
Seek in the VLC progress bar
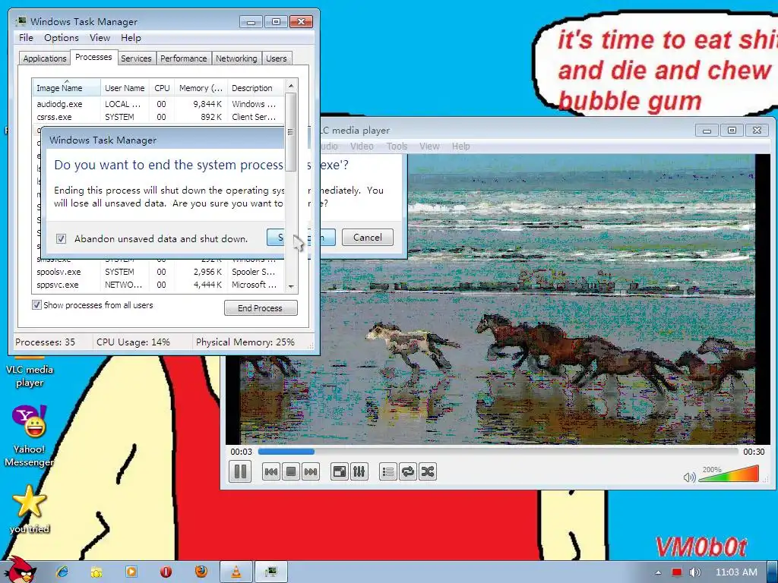(498, 452)
